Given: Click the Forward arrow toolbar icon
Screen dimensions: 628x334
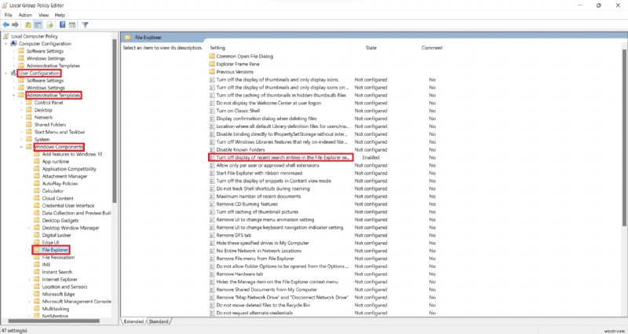Looking at the screenshot, I should point(15,25).
